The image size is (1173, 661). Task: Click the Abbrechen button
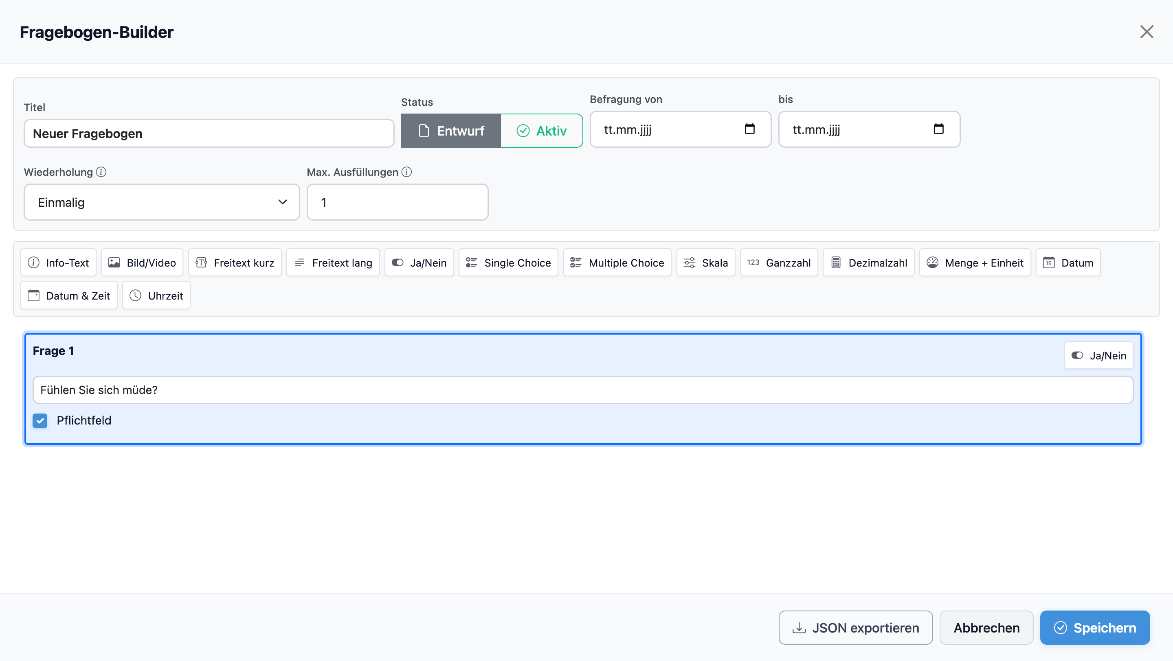(986, 627)
